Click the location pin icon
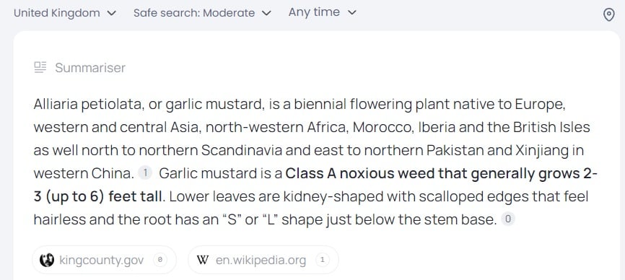 pos(608,15)
